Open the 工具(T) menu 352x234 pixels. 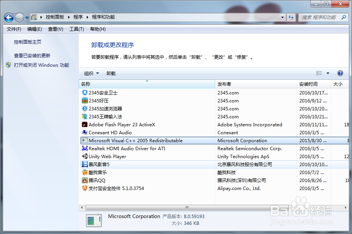click(x=77, y=29)
